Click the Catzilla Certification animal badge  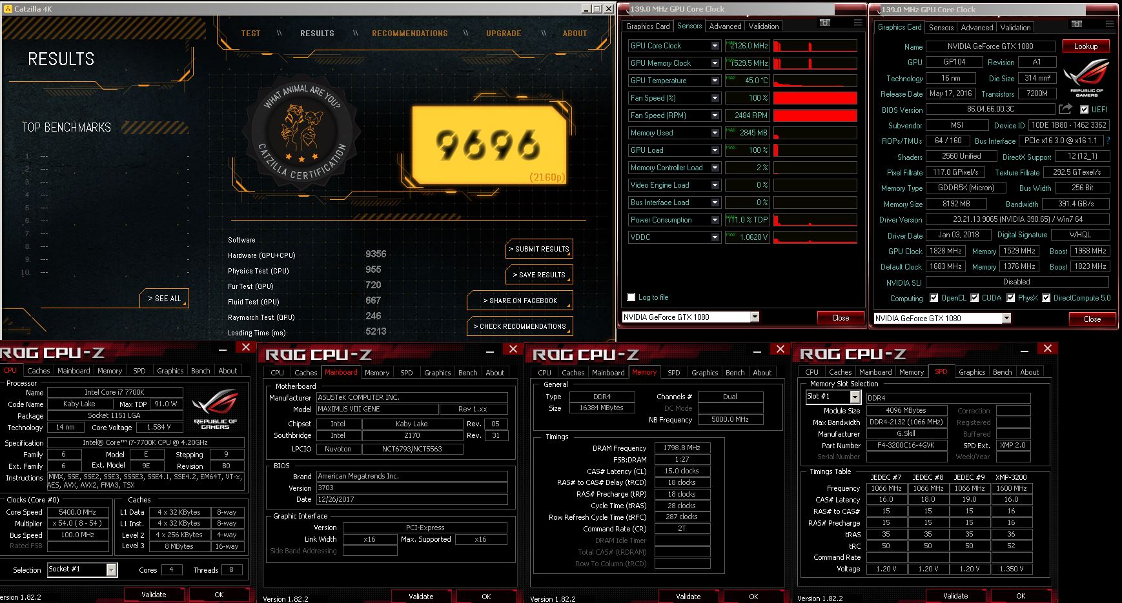click(302, 132)
